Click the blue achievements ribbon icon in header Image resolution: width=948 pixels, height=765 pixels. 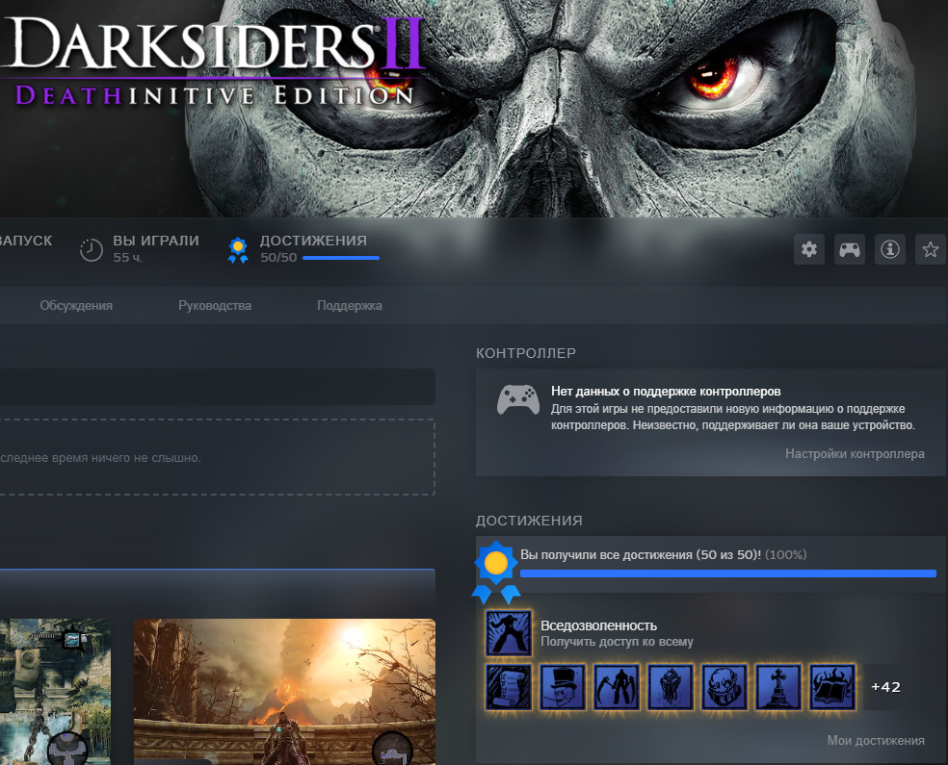pos(238,250)
